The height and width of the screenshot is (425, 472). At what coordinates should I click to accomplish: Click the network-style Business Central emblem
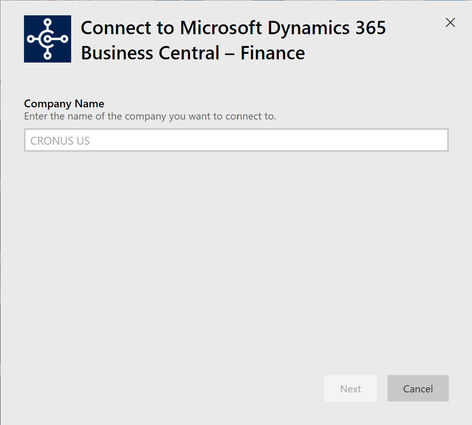coord(47,39)
